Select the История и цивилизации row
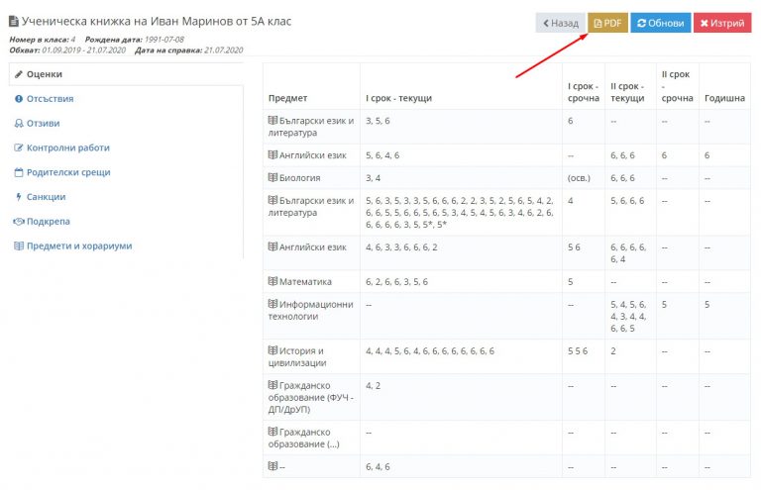Screen dimensions: 761x490 pos(506,356)
